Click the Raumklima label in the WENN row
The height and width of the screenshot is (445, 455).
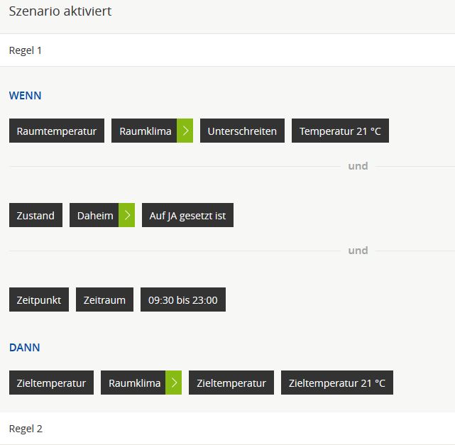145,131
